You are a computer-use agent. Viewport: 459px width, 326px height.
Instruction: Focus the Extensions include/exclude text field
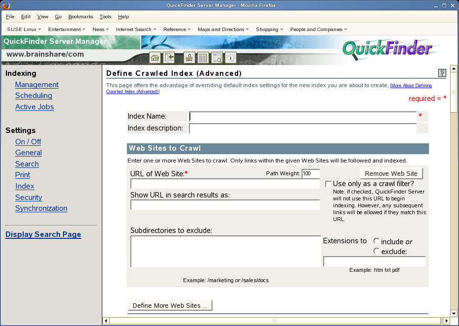click(374, 261)
